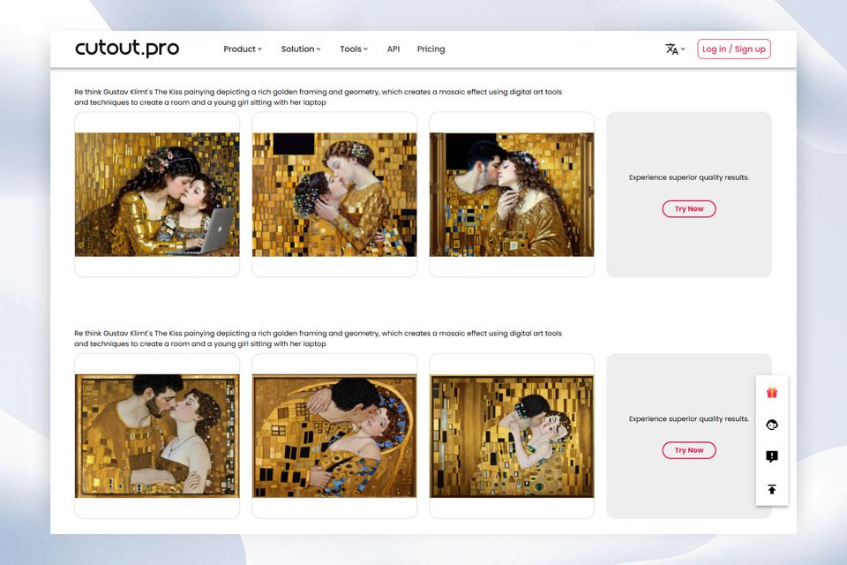
Task: Click the second Klimt prompt text above bottom row
Action: pyautogui.click(x=319, y=338)
